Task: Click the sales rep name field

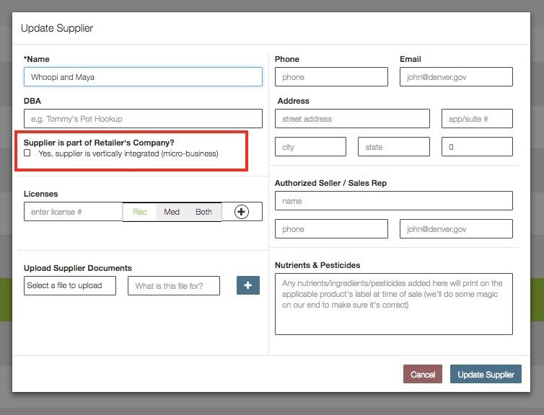Action: click(x=393, y=201)
